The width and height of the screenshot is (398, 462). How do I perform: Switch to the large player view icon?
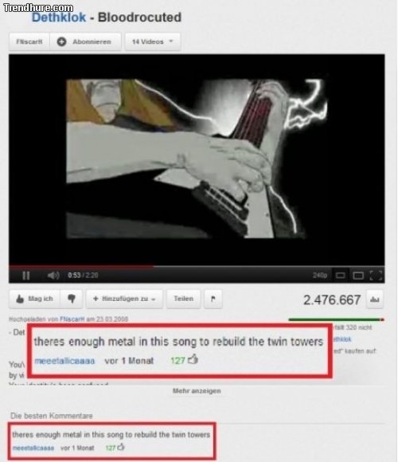(x=358, y=276)
